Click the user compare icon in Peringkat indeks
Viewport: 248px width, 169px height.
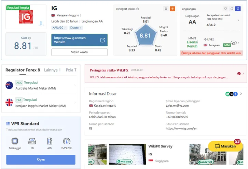(166, 9)
